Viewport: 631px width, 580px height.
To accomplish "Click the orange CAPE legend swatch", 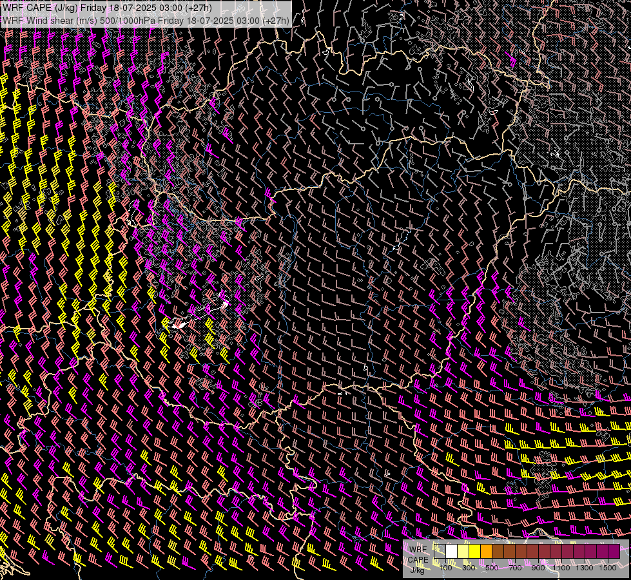I will (x=486, y=552).
